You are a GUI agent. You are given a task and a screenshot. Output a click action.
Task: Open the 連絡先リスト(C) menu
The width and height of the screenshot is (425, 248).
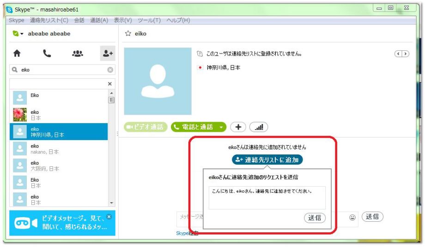49,20
